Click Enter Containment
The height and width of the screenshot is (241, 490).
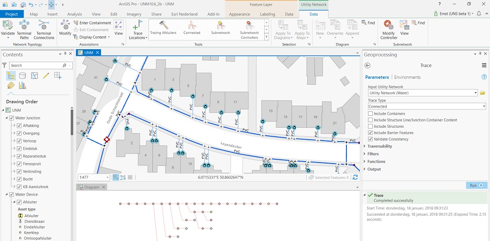[x=92, y=23]
